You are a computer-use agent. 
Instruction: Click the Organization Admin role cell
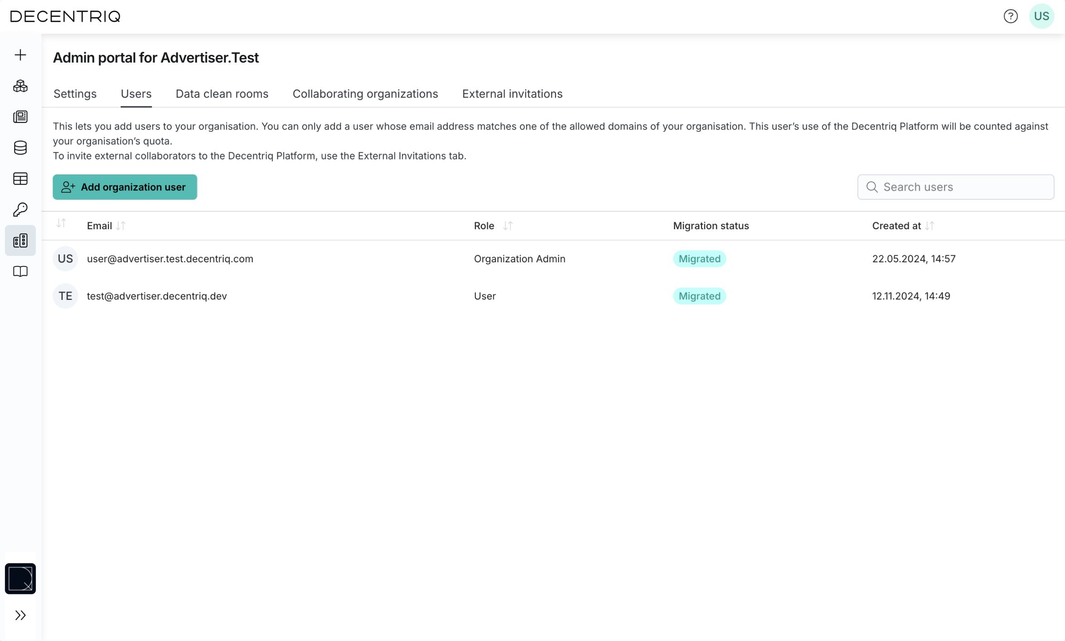(519, 259)
